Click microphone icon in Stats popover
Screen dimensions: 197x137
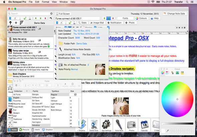point(60,49)
